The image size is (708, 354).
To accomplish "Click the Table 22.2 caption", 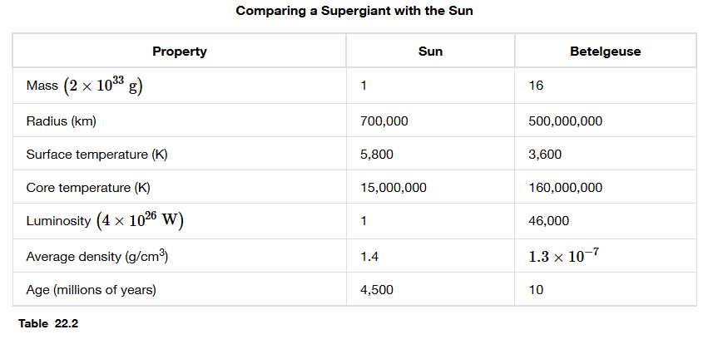I will click(x=48, y=323).
